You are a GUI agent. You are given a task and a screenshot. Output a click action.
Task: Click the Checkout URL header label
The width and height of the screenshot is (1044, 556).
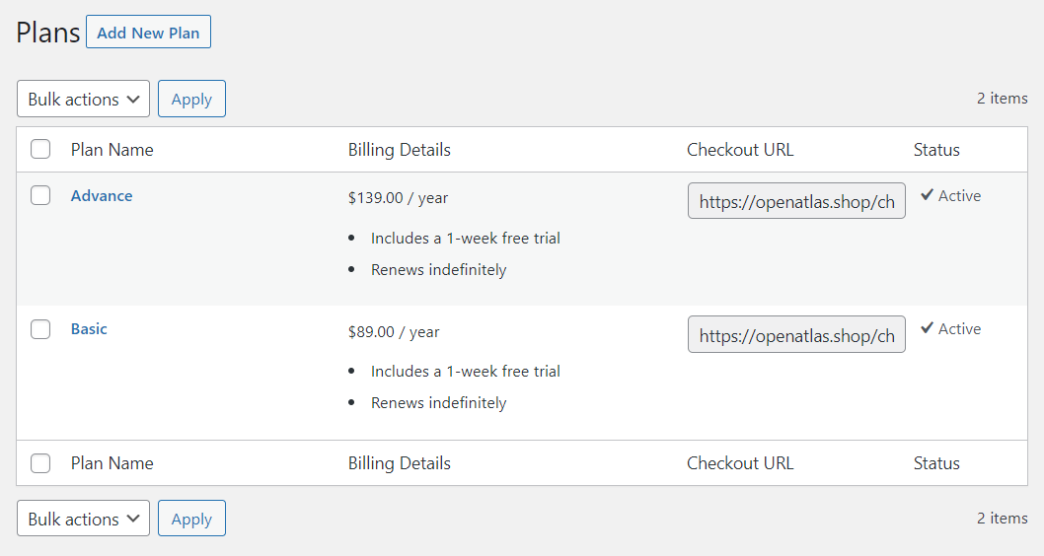point(740,150)
